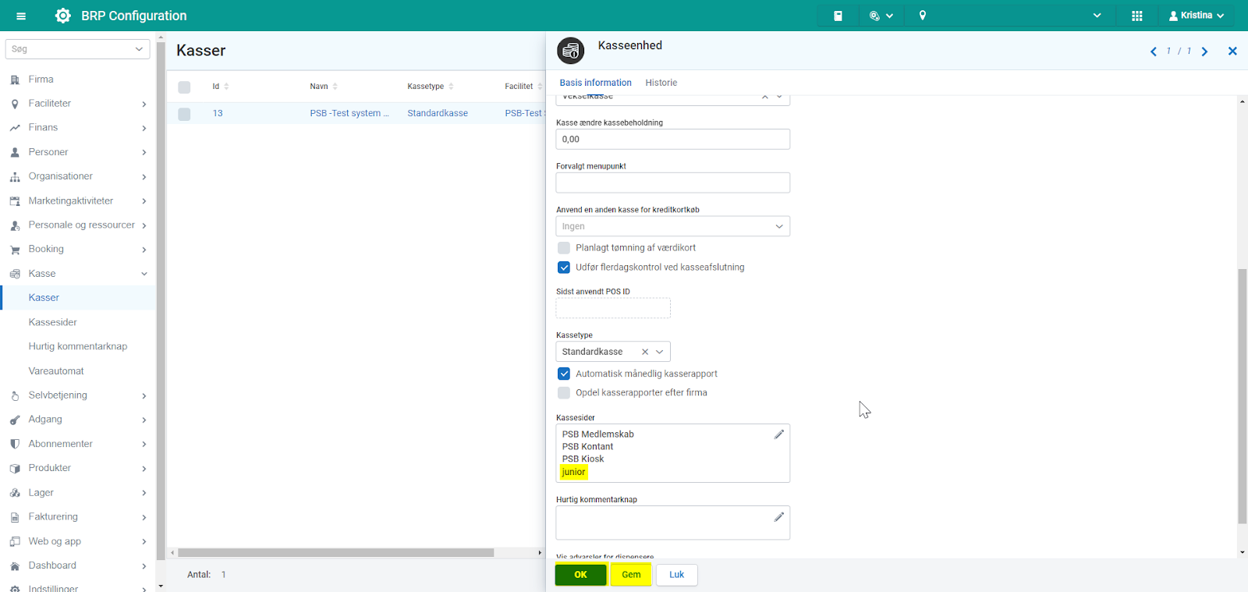Click the Abonnementer shield icon
This screenshot has height=592, width=1248.
click(x=15, y=444)
